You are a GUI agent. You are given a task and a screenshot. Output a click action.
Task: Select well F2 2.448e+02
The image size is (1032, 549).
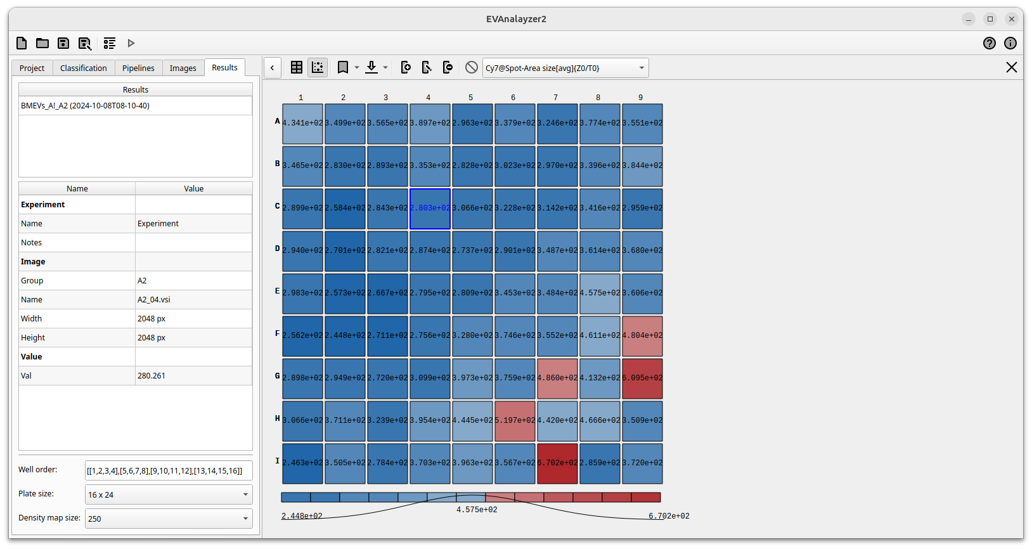(x=345, y=336)
